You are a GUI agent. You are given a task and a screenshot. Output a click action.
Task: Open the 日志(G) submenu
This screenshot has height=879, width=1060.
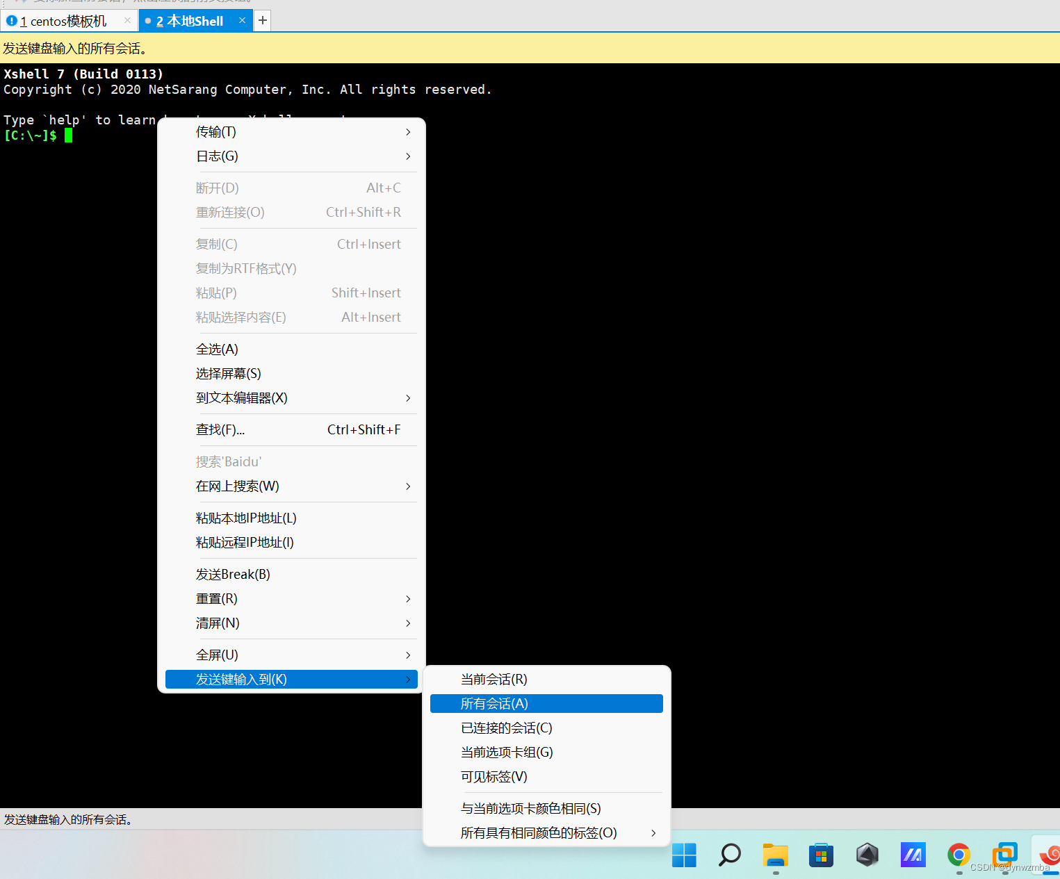(x=291, y=156)
